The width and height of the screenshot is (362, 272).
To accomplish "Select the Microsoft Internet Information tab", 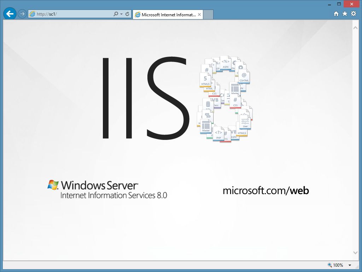I will (168, 15).
